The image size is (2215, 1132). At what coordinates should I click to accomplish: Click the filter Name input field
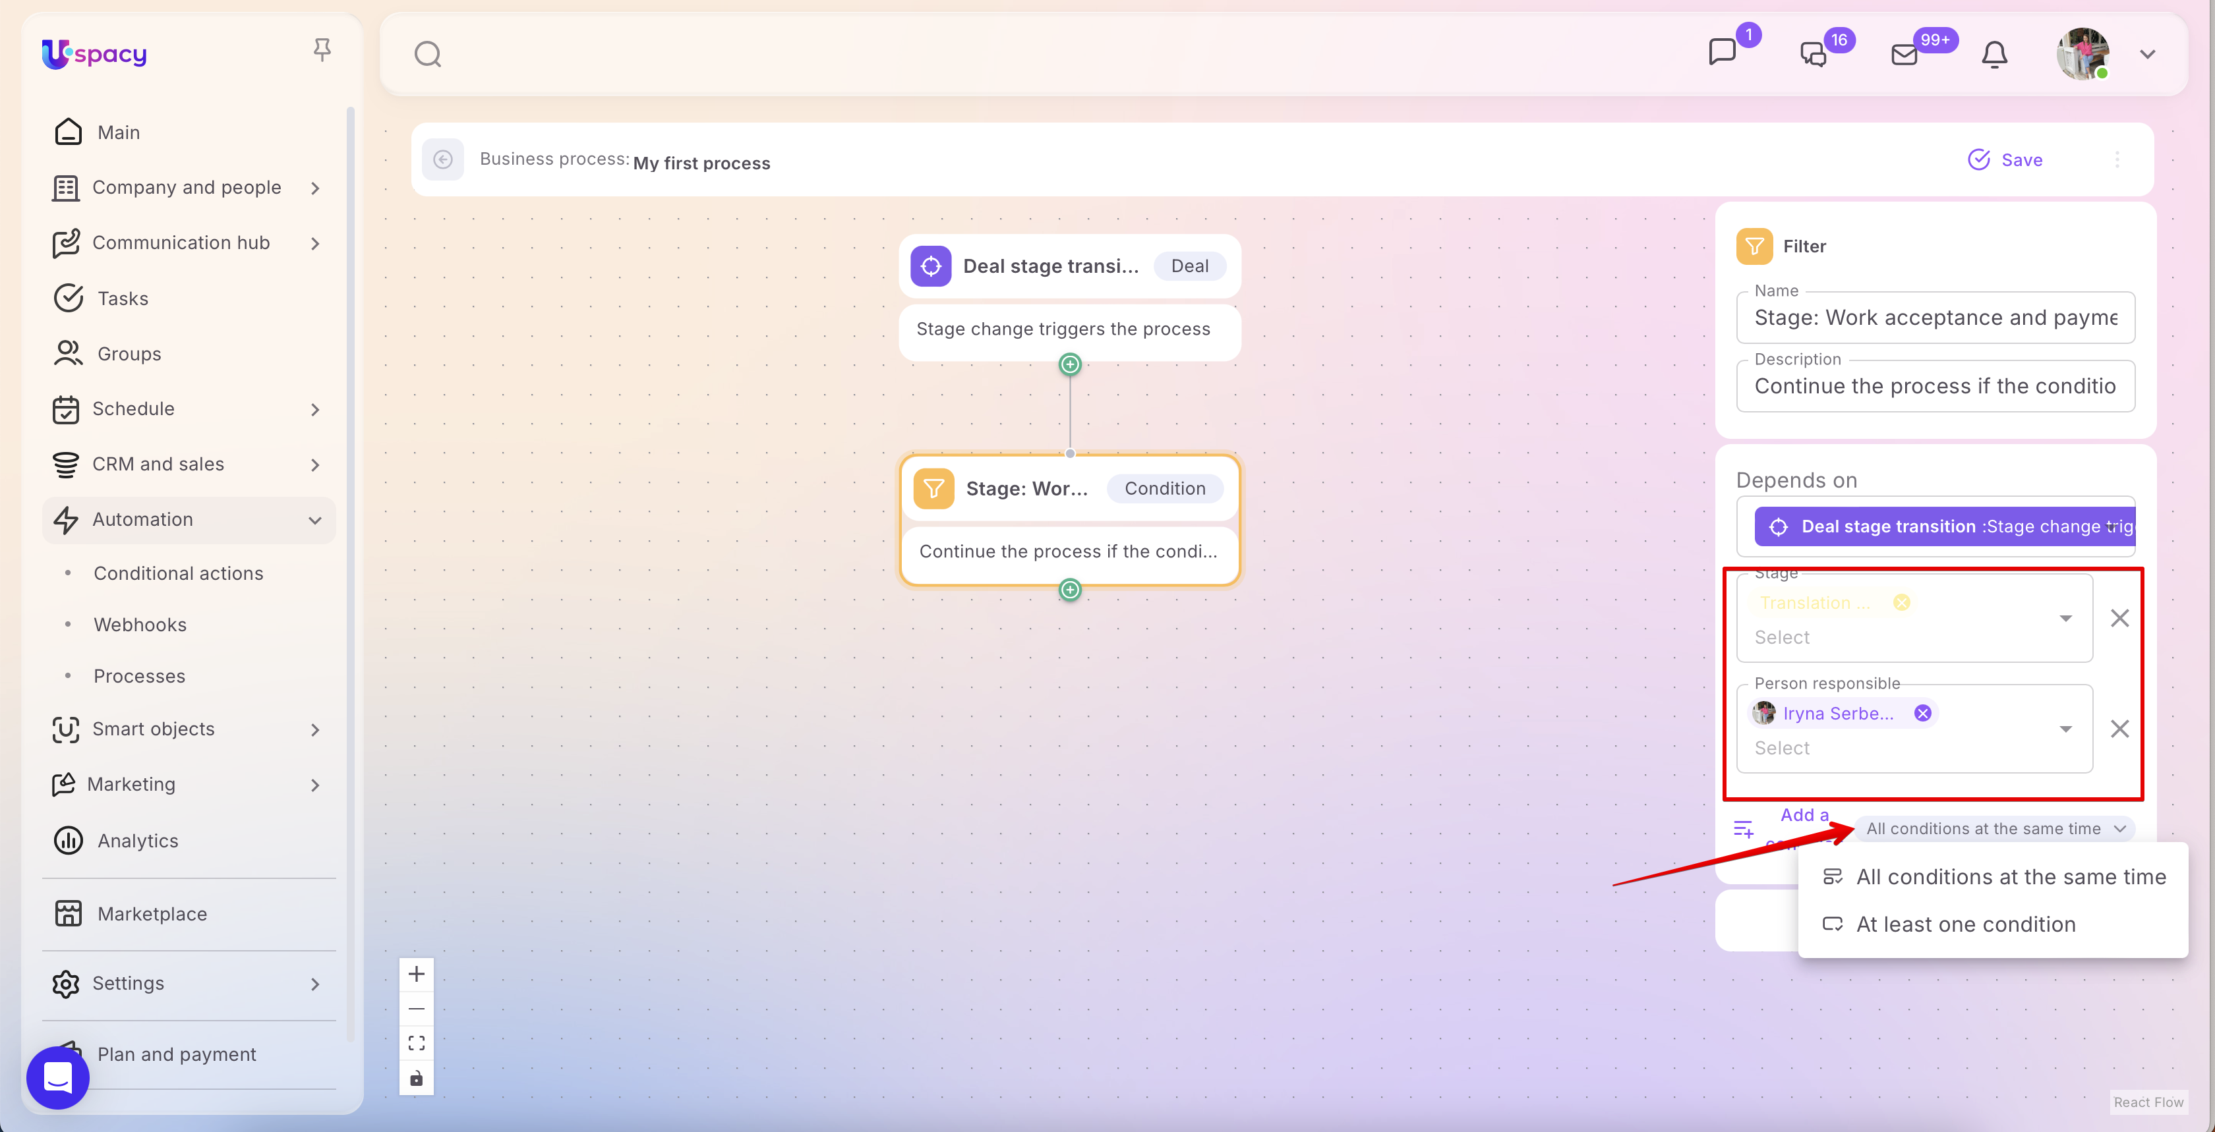pos(1935,318)
